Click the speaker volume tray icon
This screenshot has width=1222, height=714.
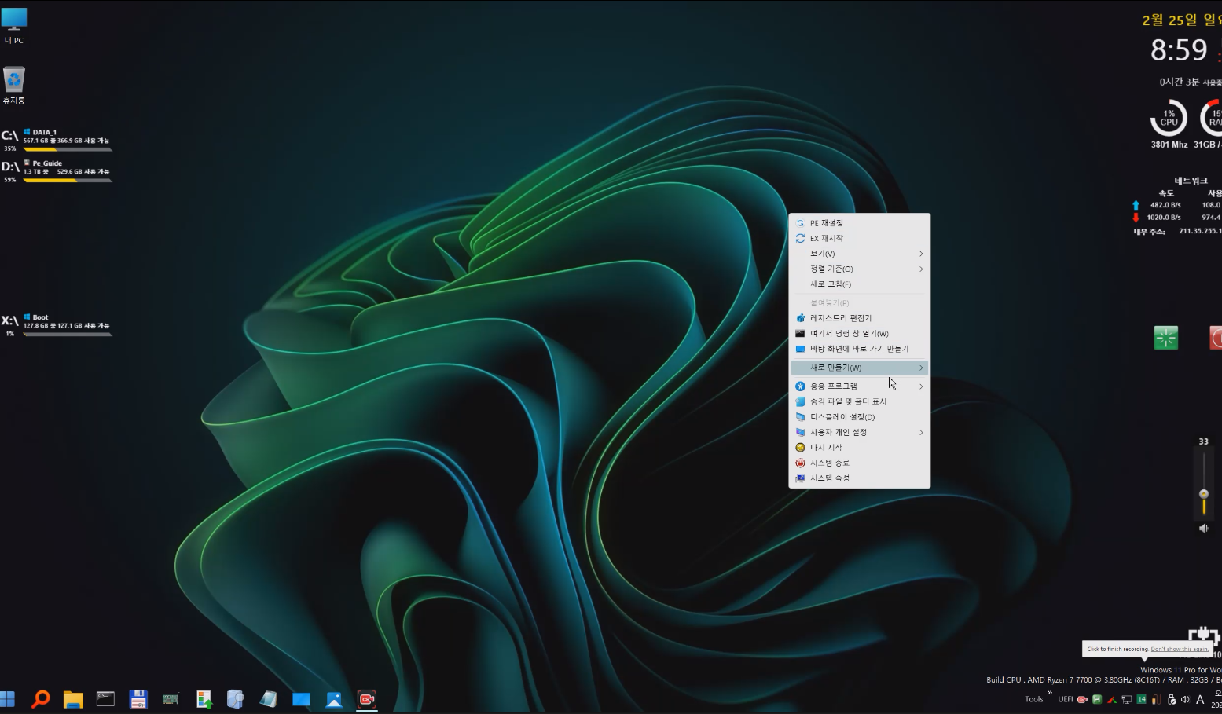click(x=1185, y=699)
